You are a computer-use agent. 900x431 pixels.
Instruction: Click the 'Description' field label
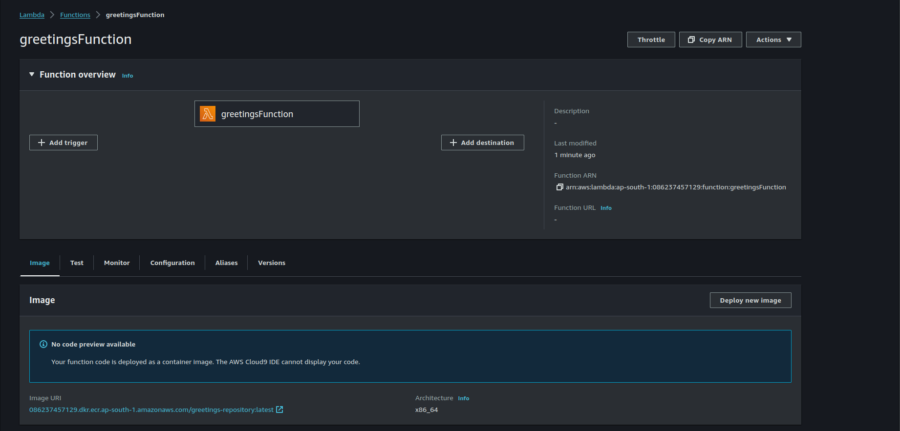click(x=572, y=111)
